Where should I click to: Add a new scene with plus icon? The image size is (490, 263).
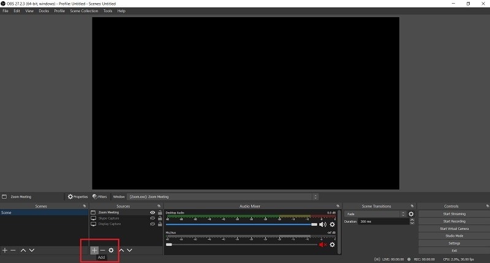coord(5,250)
